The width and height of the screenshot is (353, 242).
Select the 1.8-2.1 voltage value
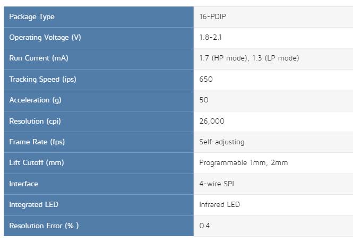(x=211, y=37)
